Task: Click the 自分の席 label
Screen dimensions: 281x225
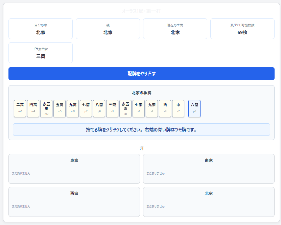Action: [41, 25]
